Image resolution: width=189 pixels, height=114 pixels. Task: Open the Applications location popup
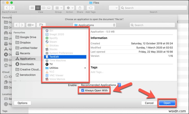pyautogui.click(x=94, y=25)
